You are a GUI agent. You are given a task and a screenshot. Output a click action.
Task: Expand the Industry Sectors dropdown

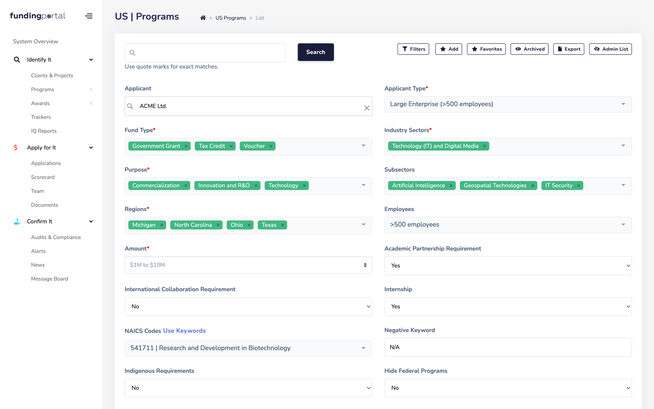(623, 146)
